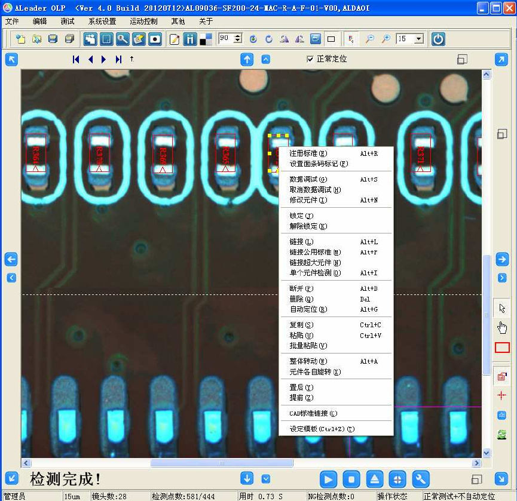Image resolution: width=517 pixels, height=501 pixels.
Task: Click the blue eject triangle button at bottom
Action: coord(375,480)
